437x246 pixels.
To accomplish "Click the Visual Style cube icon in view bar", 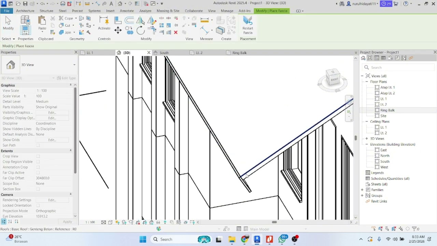I will coord(110,222).
